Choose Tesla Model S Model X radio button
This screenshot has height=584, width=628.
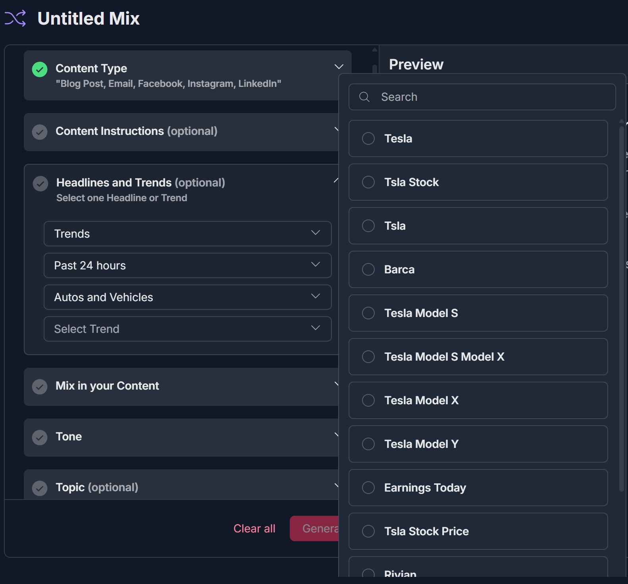click(x=368, y=357)
